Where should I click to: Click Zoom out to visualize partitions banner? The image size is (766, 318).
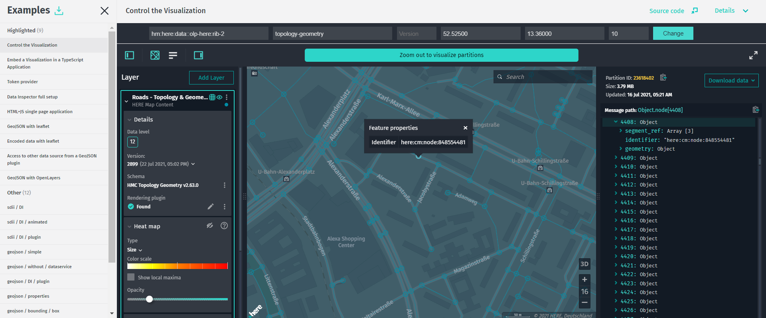[x=442, y=55]
